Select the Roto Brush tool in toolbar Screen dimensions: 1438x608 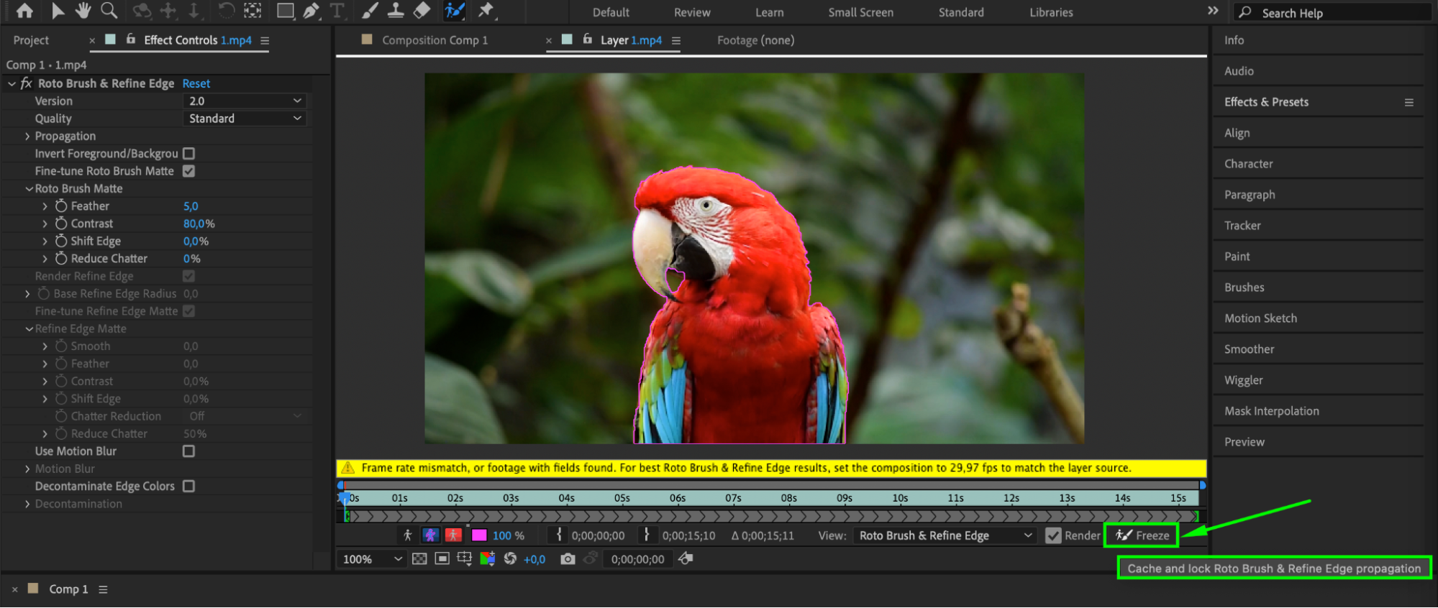tap(454, 11)
